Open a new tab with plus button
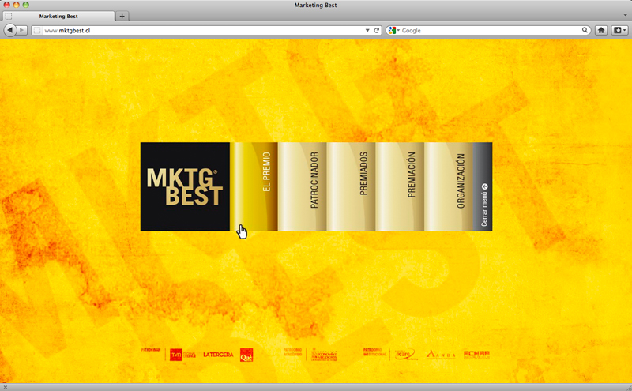 (122, 16)
